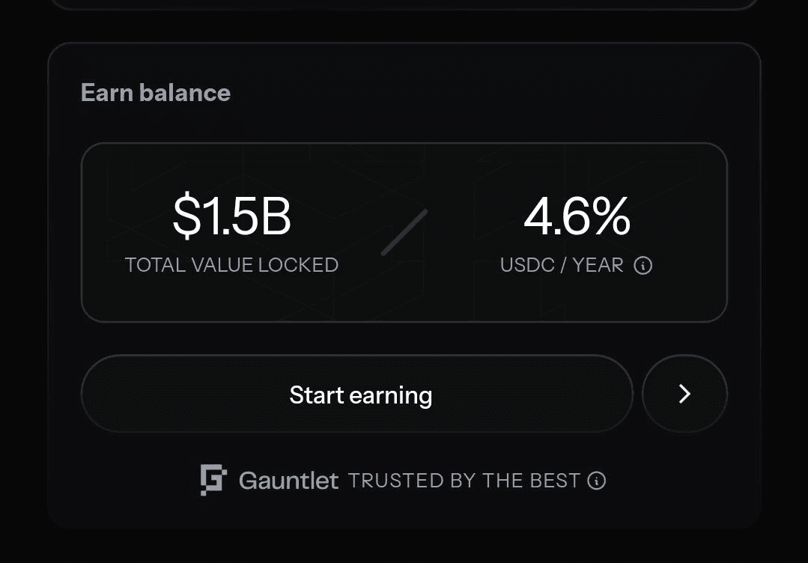Open details with the right chevron button

684,394
